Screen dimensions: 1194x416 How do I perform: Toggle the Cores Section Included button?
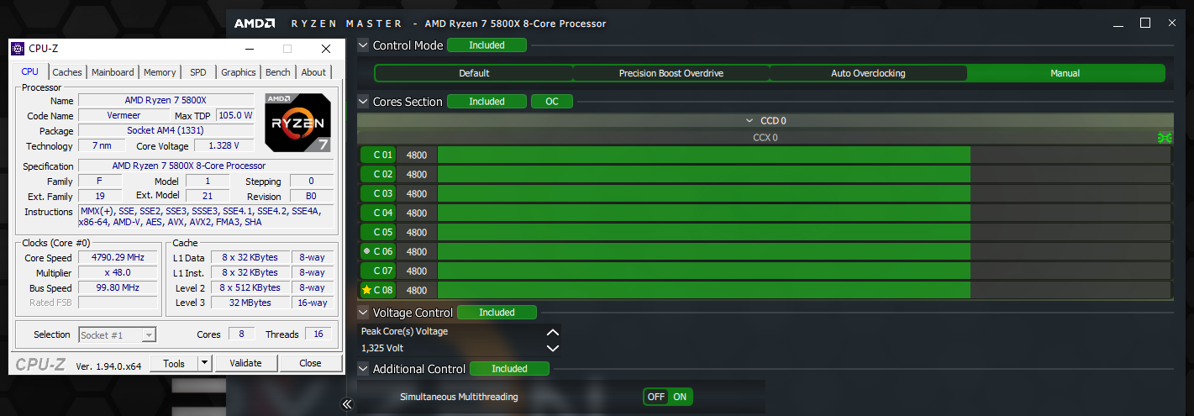[487, 102]
